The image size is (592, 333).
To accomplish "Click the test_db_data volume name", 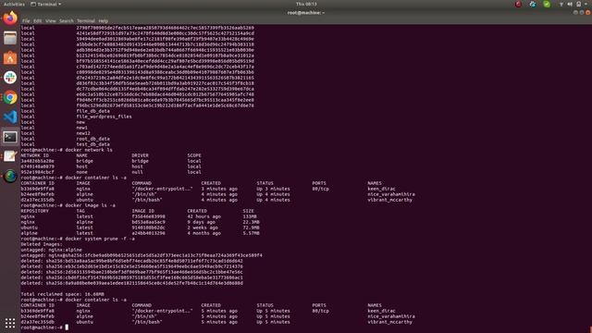I will tap(92, 144).
